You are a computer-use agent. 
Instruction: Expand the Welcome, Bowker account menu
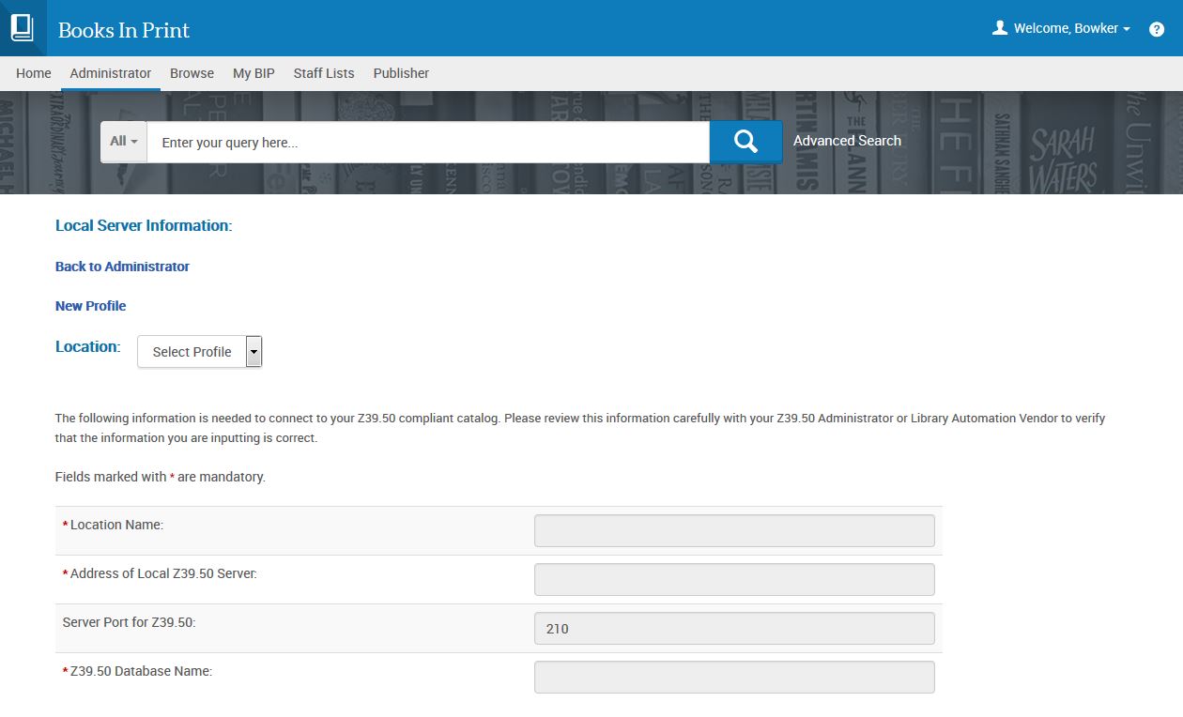point(1071,28)
